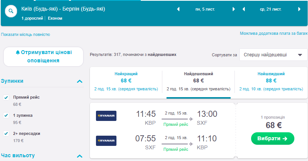
Task: Click Ryanair logo on return flight
Action: point(106,141)
